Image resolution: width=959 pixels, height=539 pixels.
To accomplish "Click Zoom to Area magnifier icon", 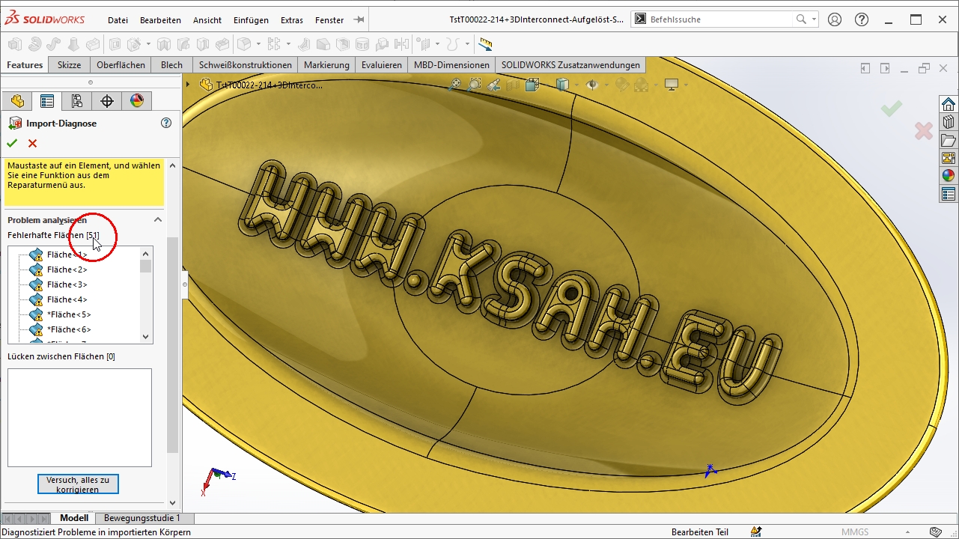I will point(474,85).
